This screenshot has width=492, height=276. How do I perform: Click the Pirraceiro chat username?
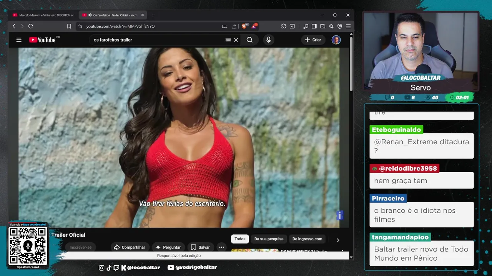(x=388, y=198)
